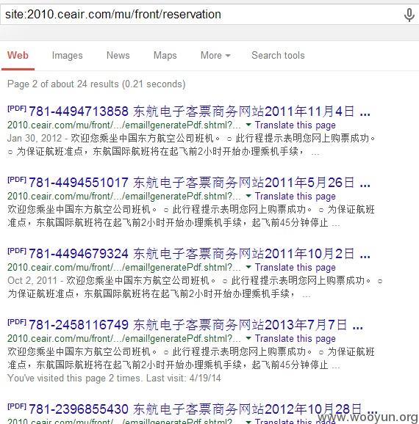419x424 pixels.
Task: Expand the More dropdown menu
Action: (x=215, y=55)
